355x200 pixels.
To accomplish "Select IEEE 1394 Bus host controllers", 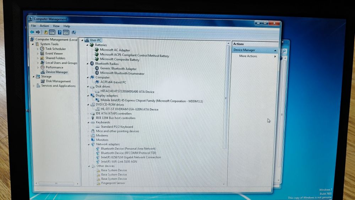I will point(116,118).
